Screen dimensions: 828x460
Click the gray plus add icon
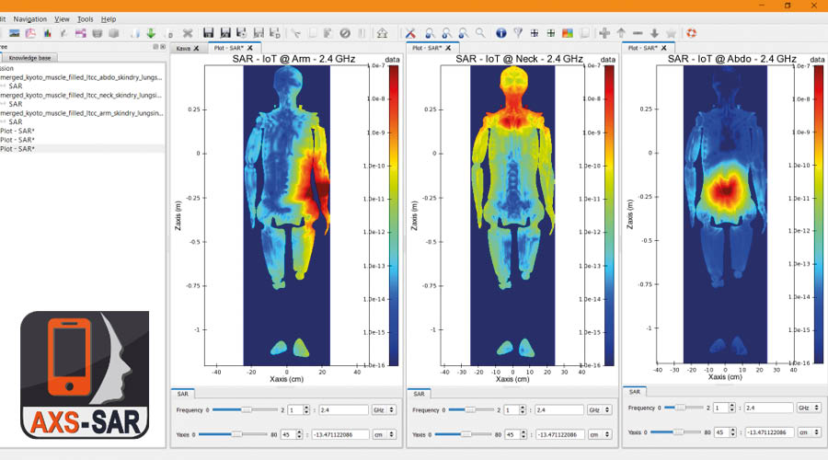pos(604,33)
